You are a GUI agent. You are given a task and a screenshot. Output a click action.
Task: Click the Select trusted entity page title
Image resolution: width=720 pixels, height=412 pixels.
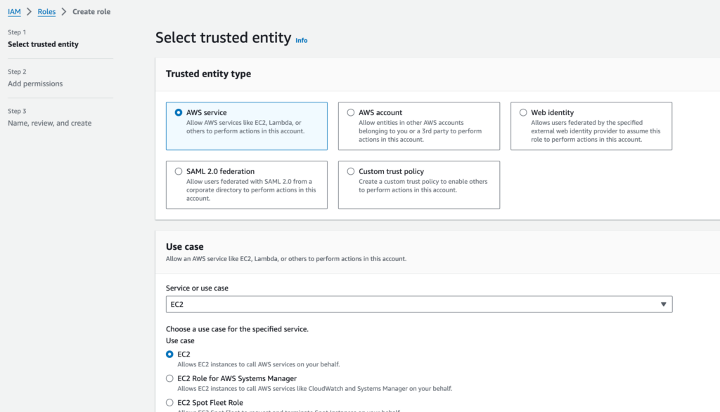(x=223, y=38)
